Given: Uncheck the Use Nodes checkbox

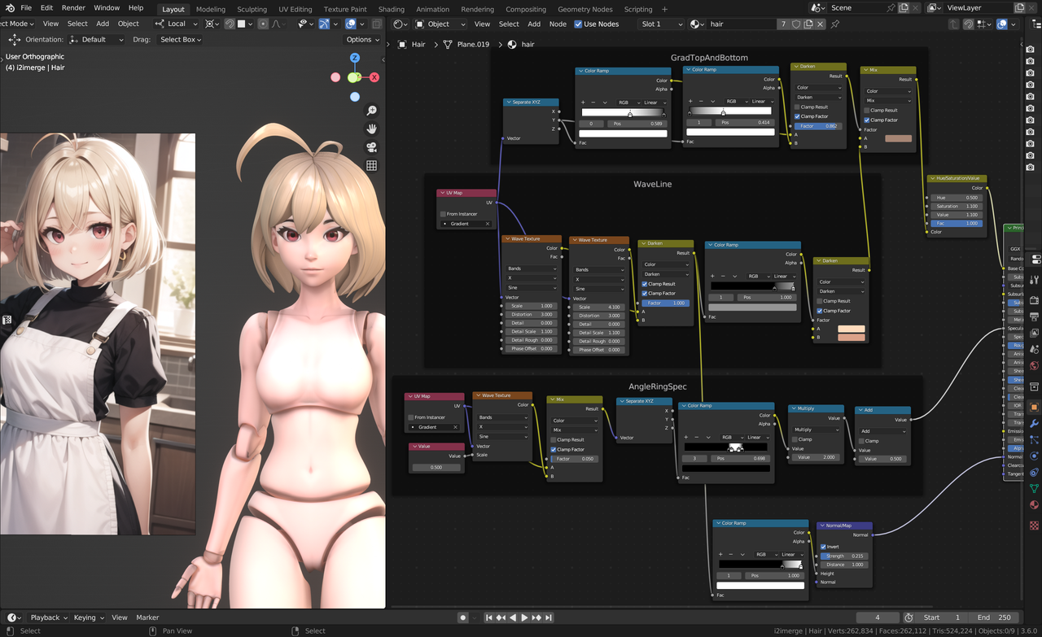Looking at the screenshot, I should [x=578, y=24].
